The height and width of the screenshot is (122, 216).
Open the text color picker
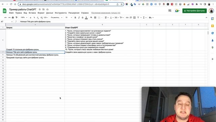pyautogui.click(x=86, y=18)
